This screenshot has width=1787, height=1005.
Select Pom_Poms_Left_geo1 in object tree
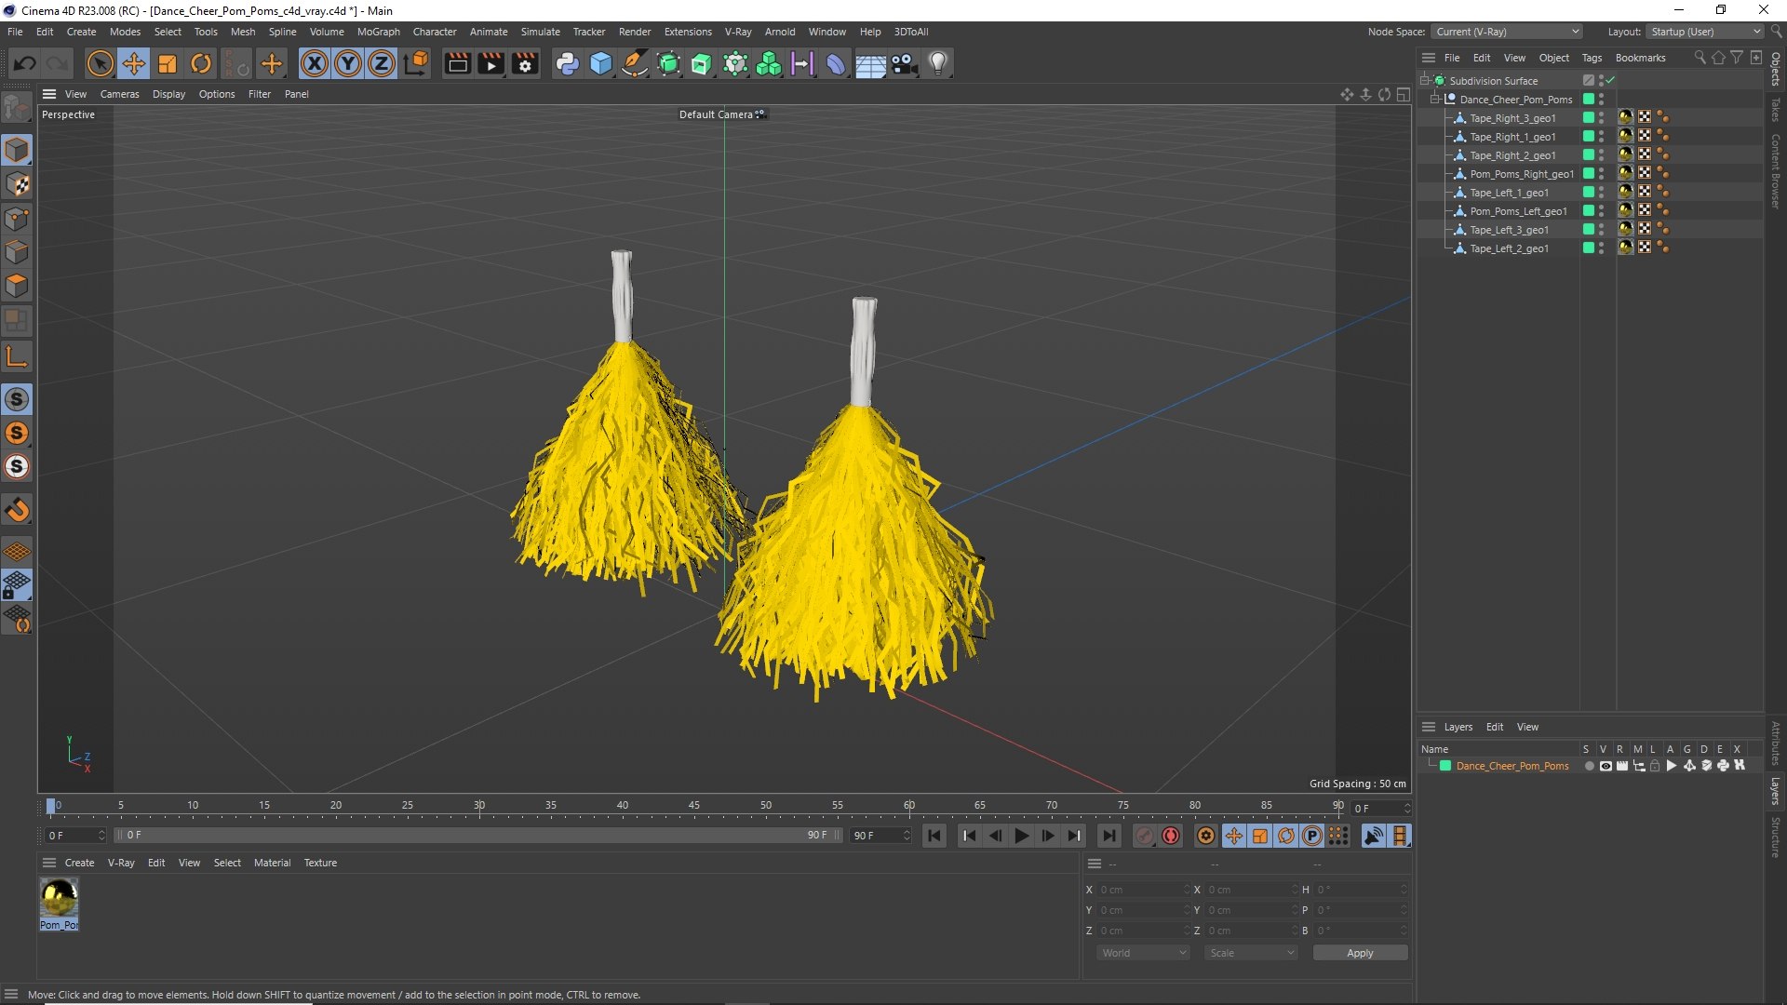(1518, 211)
